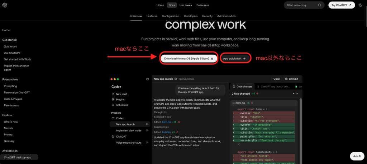Click the checkmark accept icon
Viewport: 367px width, 164px height.
click(297, 94)
